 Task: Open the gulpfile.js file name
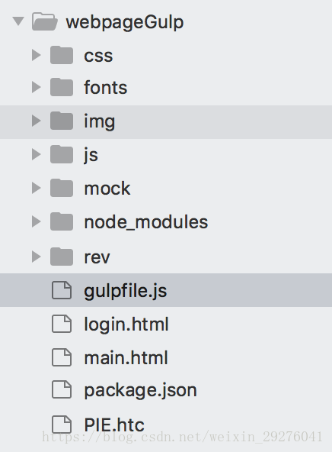[x=126, y=292]
